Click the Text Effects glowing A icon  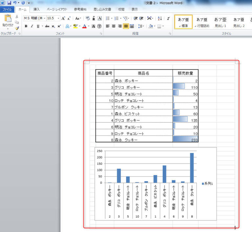[67, 26]
